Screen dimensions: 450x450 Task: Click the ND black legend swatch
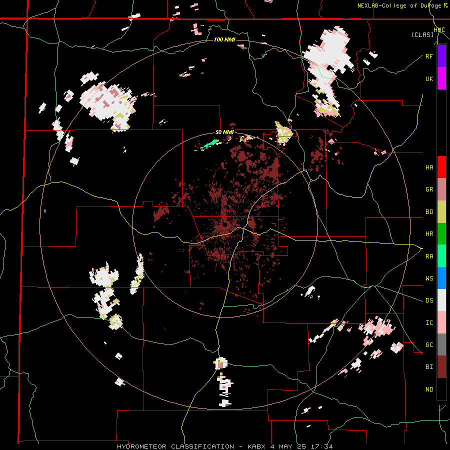tap(441, 389)
